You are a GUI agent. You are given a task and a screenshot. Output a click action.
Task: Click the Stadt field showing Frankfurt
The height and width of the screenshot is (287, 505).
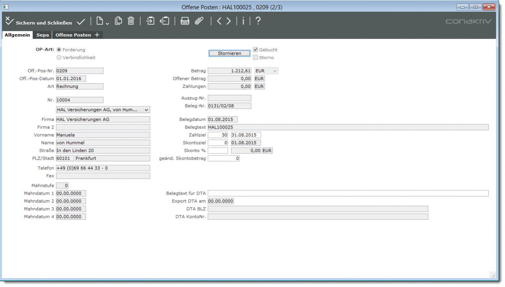113,158
